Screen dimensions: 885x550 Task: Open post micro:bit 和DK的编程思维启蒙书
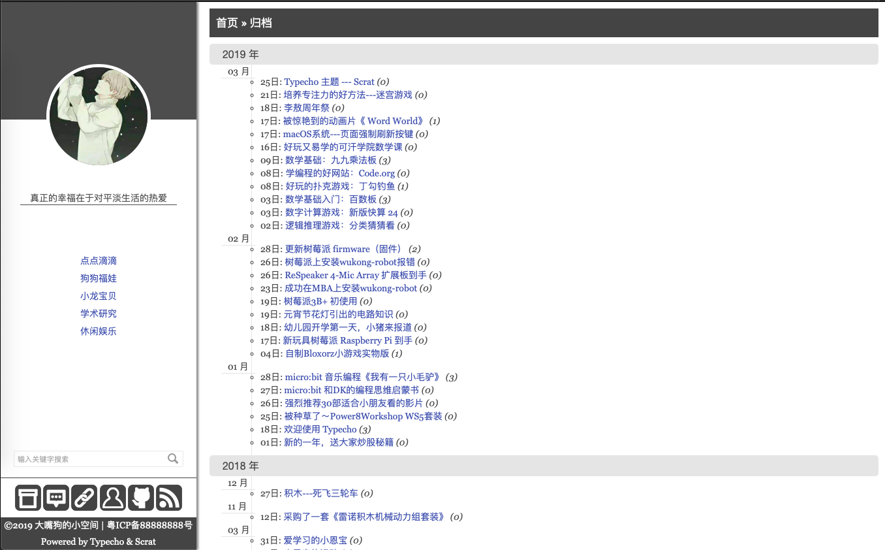(x=351, y=390)
